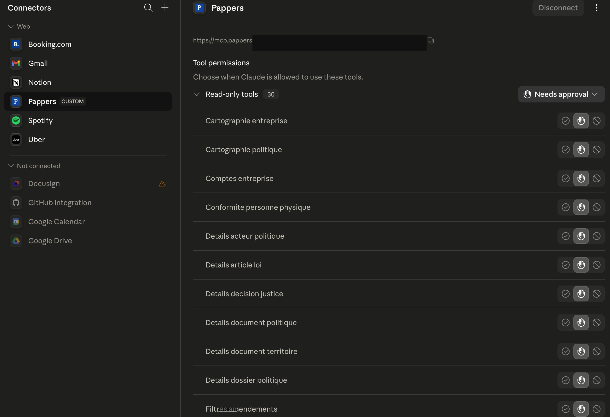This screenshot has width=610, height=417.
Task: Block Details document territoire tool
Action: click(596, 351)
